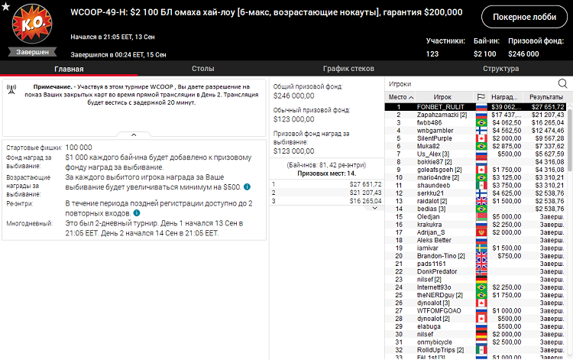The width and height of the screenshot is (573, 360).
Task: Click Sweden flag next to iamivar
Action: tap(481, 248)
